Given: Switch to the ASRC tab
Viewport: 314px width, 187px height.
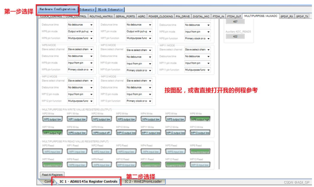Looking at the screenshot, I should tap(142, 16).
